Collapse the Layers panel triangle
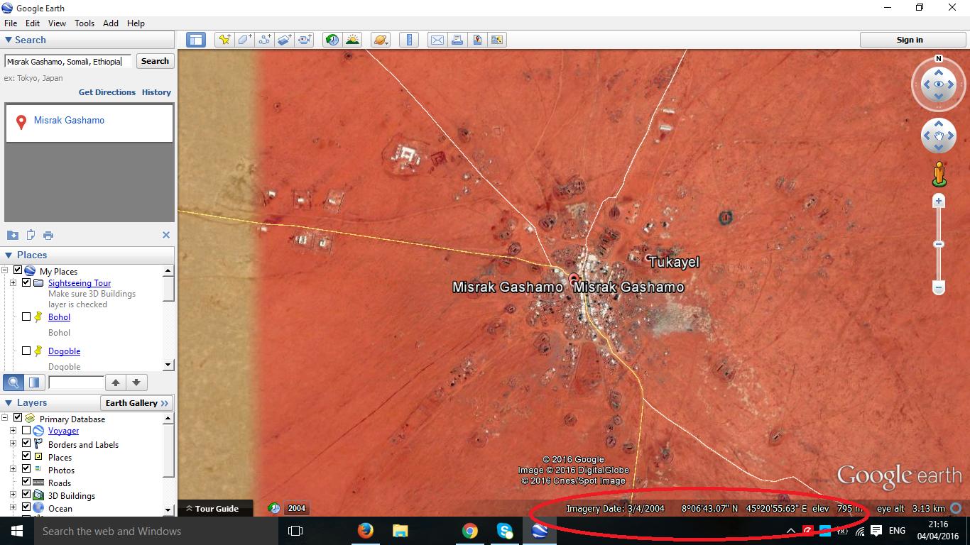 tap(9, 402)
